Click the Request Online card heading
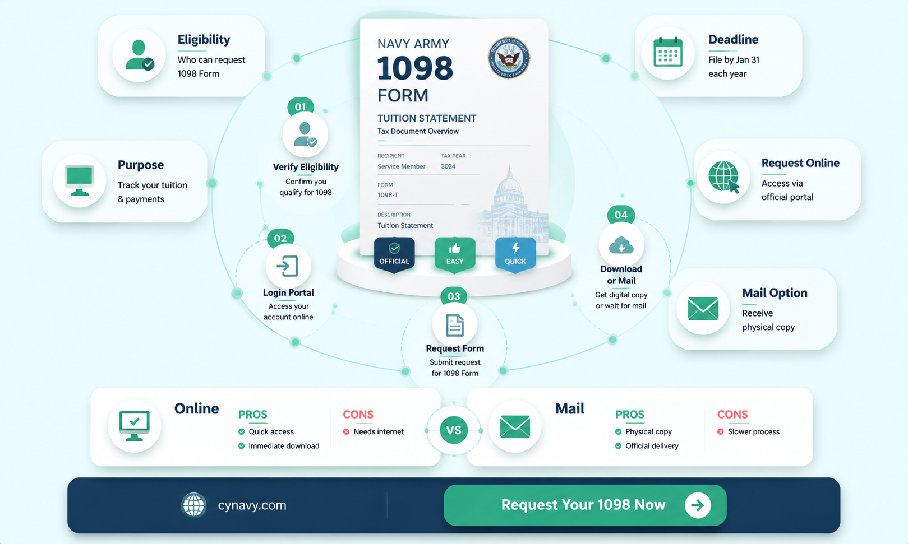 [800, 163]
